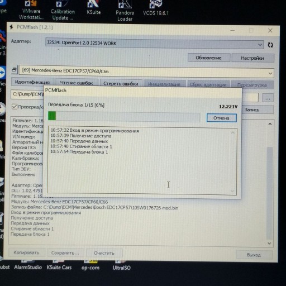Open Настройки settings button
The width and height of the screenshot is (286, 286).
pyautogui.click(x=252, y=58)
